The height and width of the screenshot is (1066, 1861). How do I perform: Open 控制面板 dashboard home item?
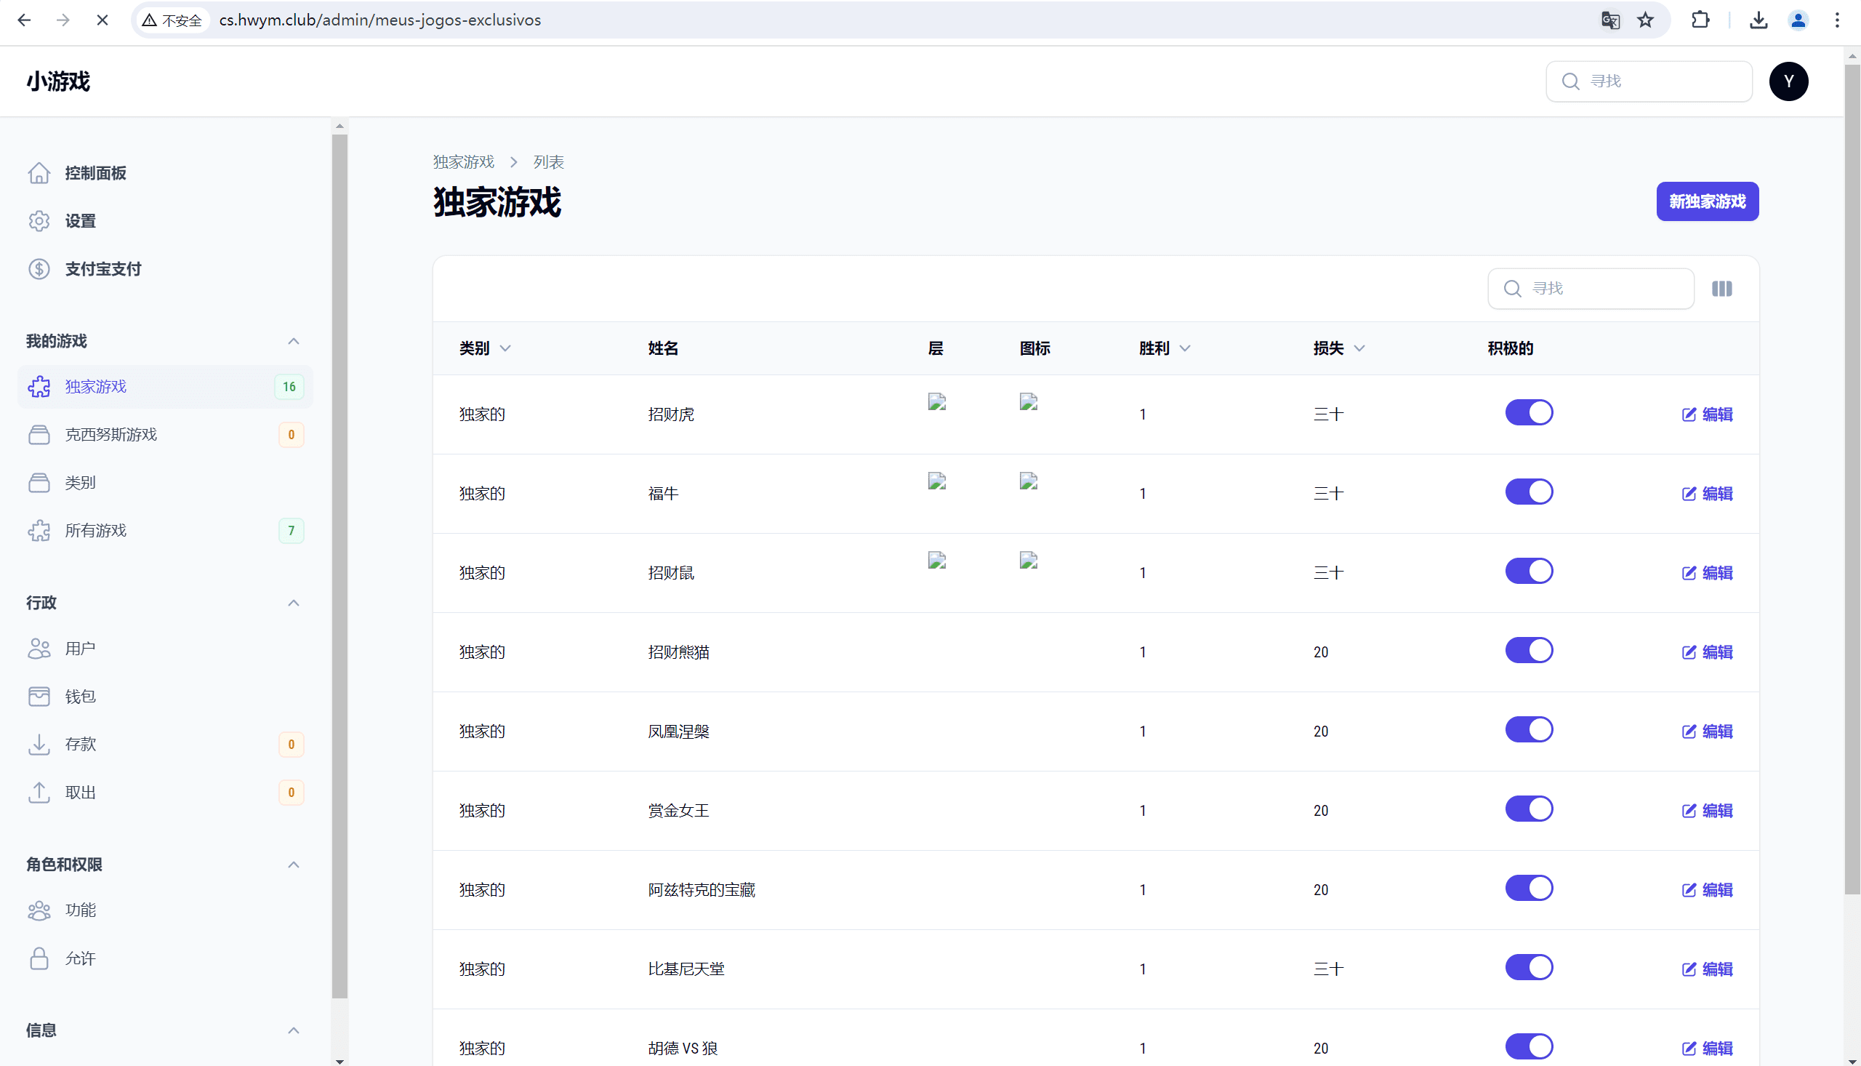tap(95, 173)
